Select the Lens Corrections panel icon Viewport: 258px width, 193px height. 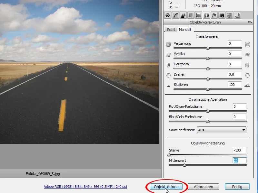click(206, 15)
